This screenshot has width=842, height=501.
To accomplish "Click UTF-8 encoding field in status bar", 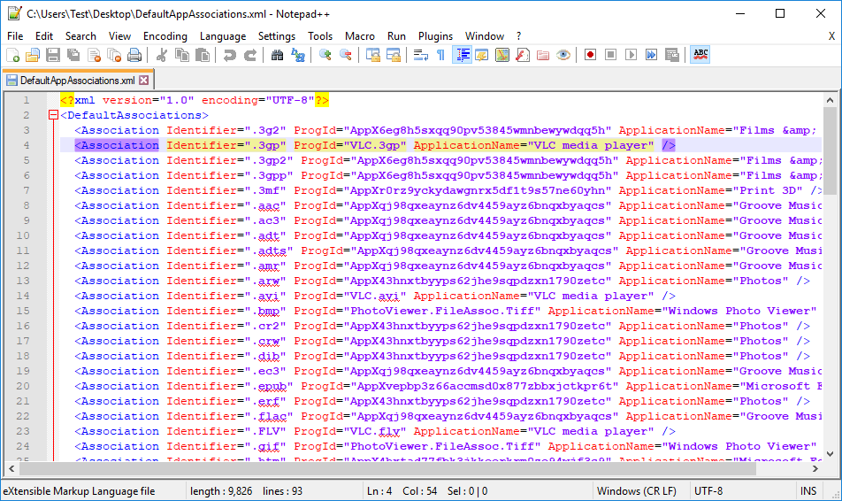I will click(x=708, y=491).
